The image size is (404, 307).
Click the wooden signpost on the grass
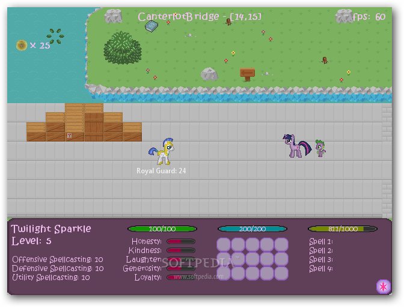point(247,74)
